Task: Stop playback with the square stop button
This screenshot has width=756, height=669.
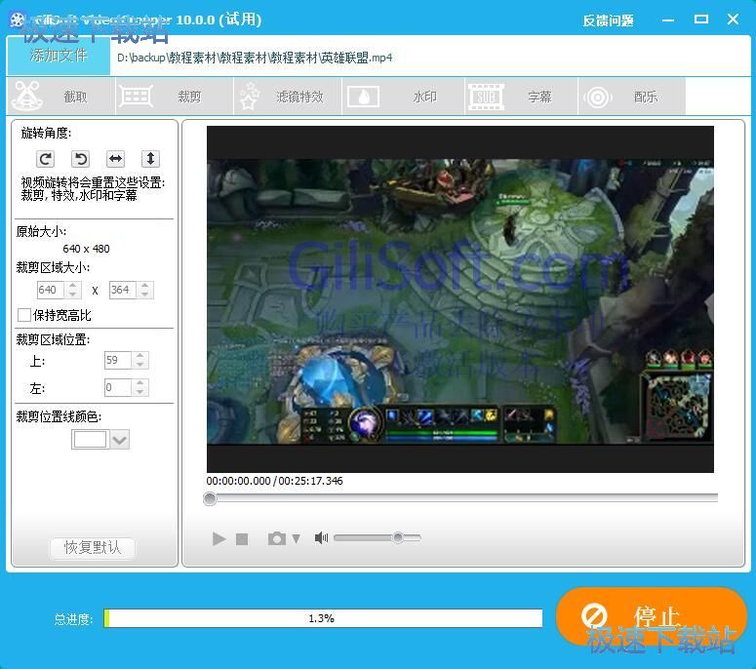Action: tap(242, 539)
